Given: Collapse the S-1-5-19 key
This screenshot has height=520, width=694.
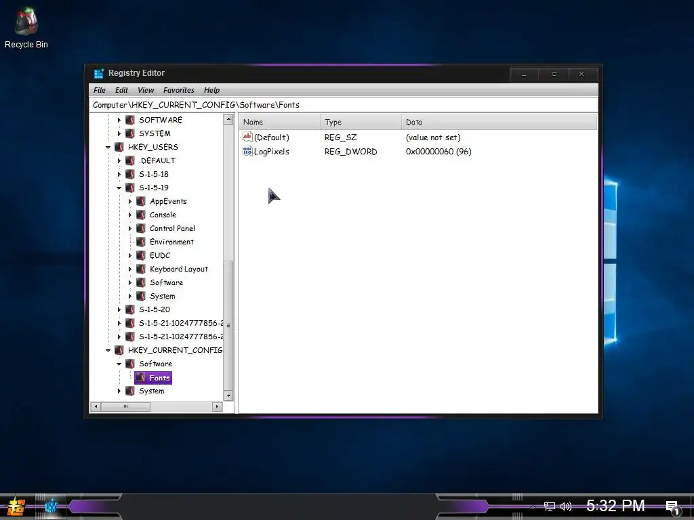Looking at the screenshot, I should [x=119, y=188].
